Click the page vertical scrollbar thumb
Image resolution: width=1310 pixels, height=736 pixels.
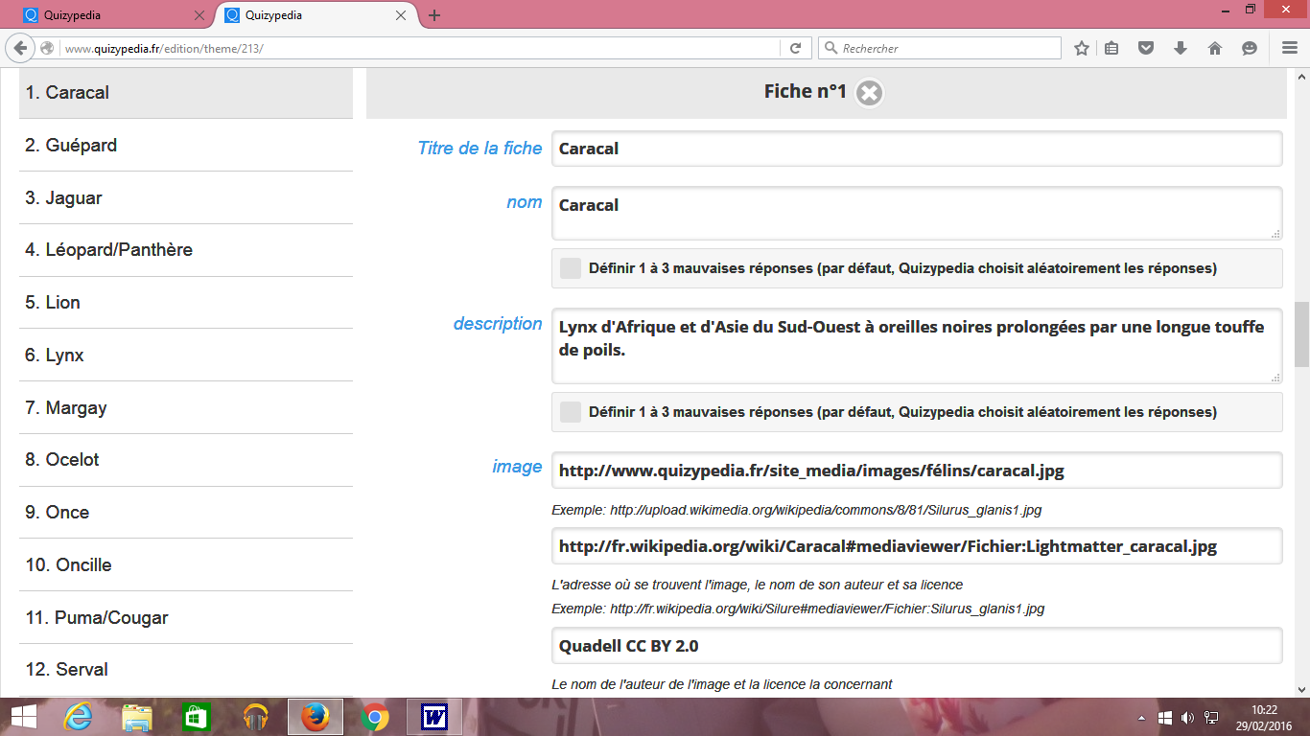pyautogui.click(x=1301, y=333)
